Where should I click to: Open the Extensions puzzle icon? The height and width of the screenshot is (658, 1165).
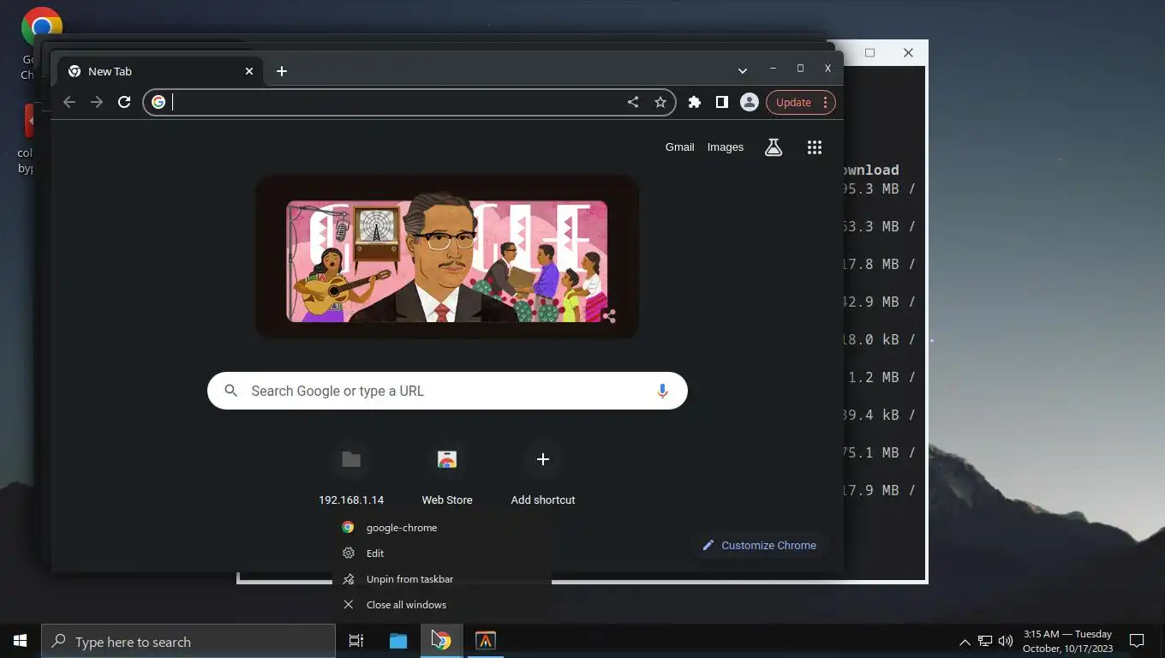point(695,102)
